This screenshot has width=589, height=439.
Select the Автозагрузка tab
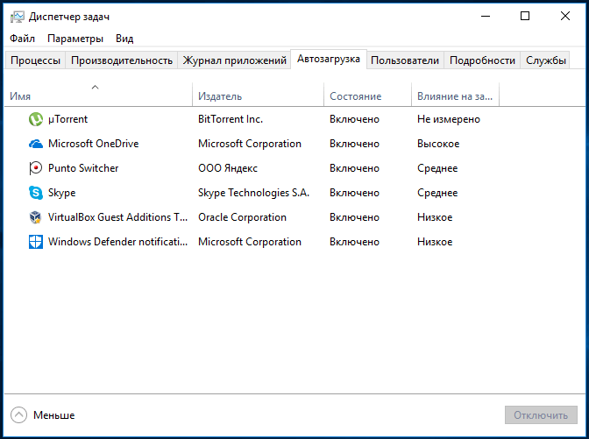(x=329, y=59)
